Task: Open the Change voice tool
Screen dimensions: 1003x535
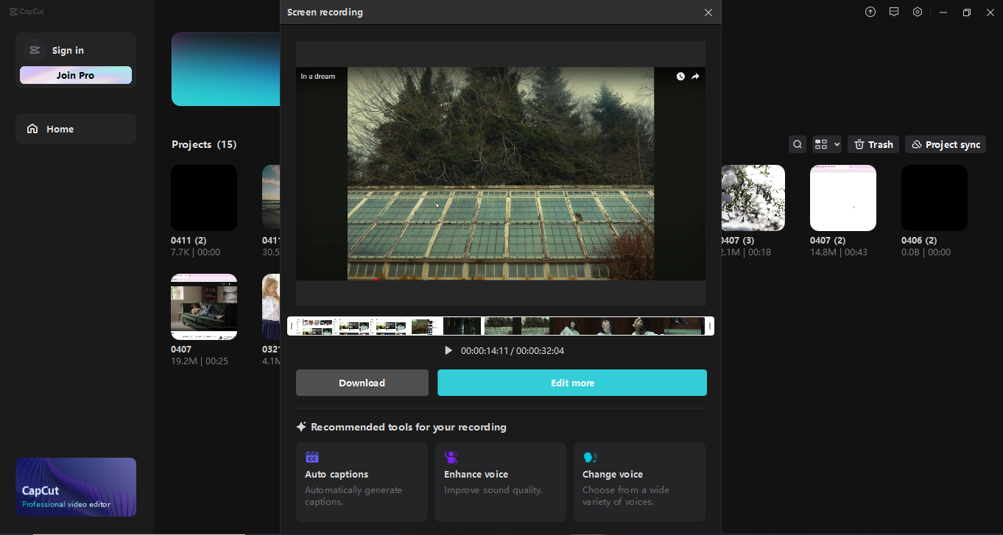Action: (x=638, y=481)
